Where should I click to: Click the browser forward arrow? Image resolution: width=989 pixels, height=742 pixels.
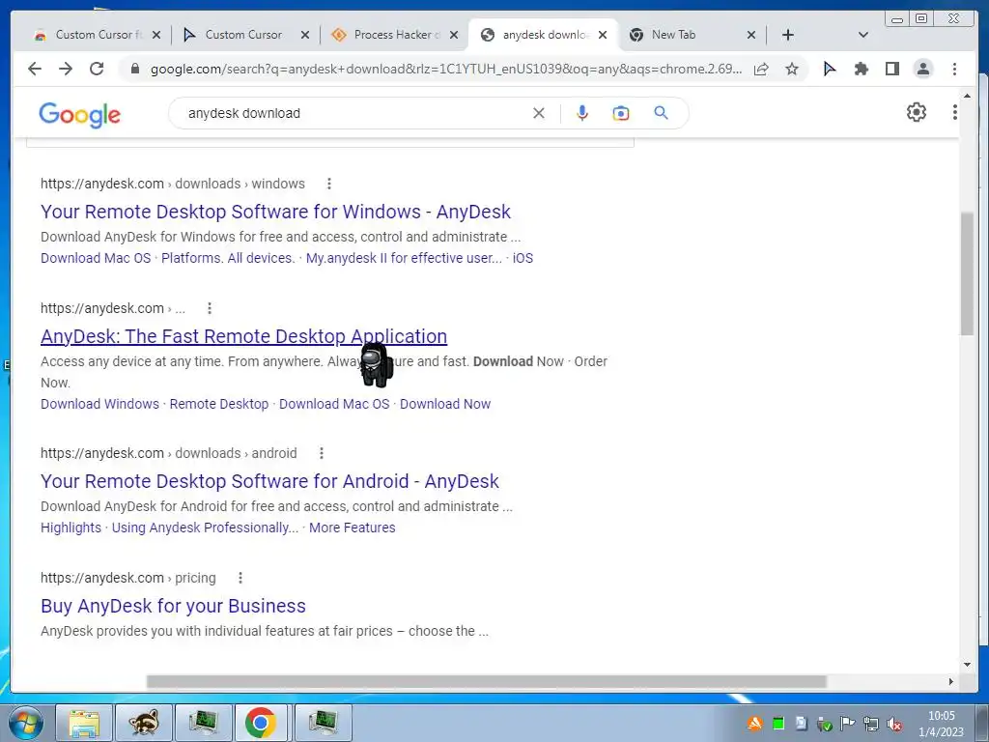[66, 69]
